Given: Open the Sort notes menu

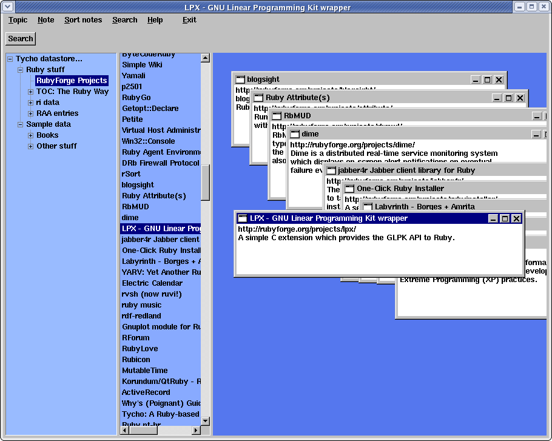Looking at the screenshot, I should click(x=83, y=20).
